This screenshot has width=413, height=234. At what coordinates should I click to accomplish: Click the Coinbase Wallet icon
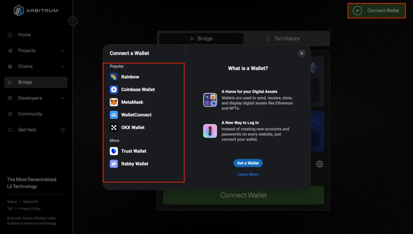114,89
